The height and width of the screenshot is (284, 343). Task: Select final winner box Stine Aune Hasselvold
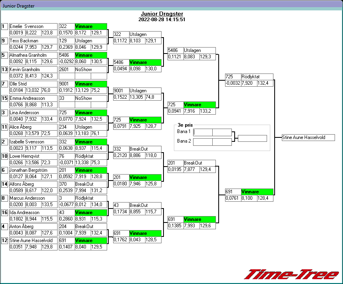(x=308, y=138)
